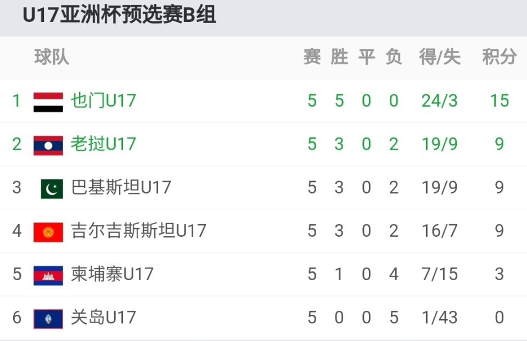Open 吉尔吉斯斯坦U17 team page
527x341 pixels.
tap(138, 231)
